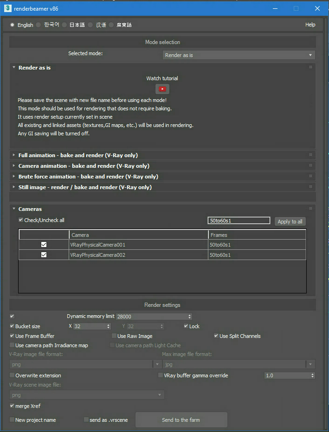Image resolution: width=329 pixels, height=432 pixels.
Task: Open the V-Ray scene image file dropdown
Action: pos(87,395)
